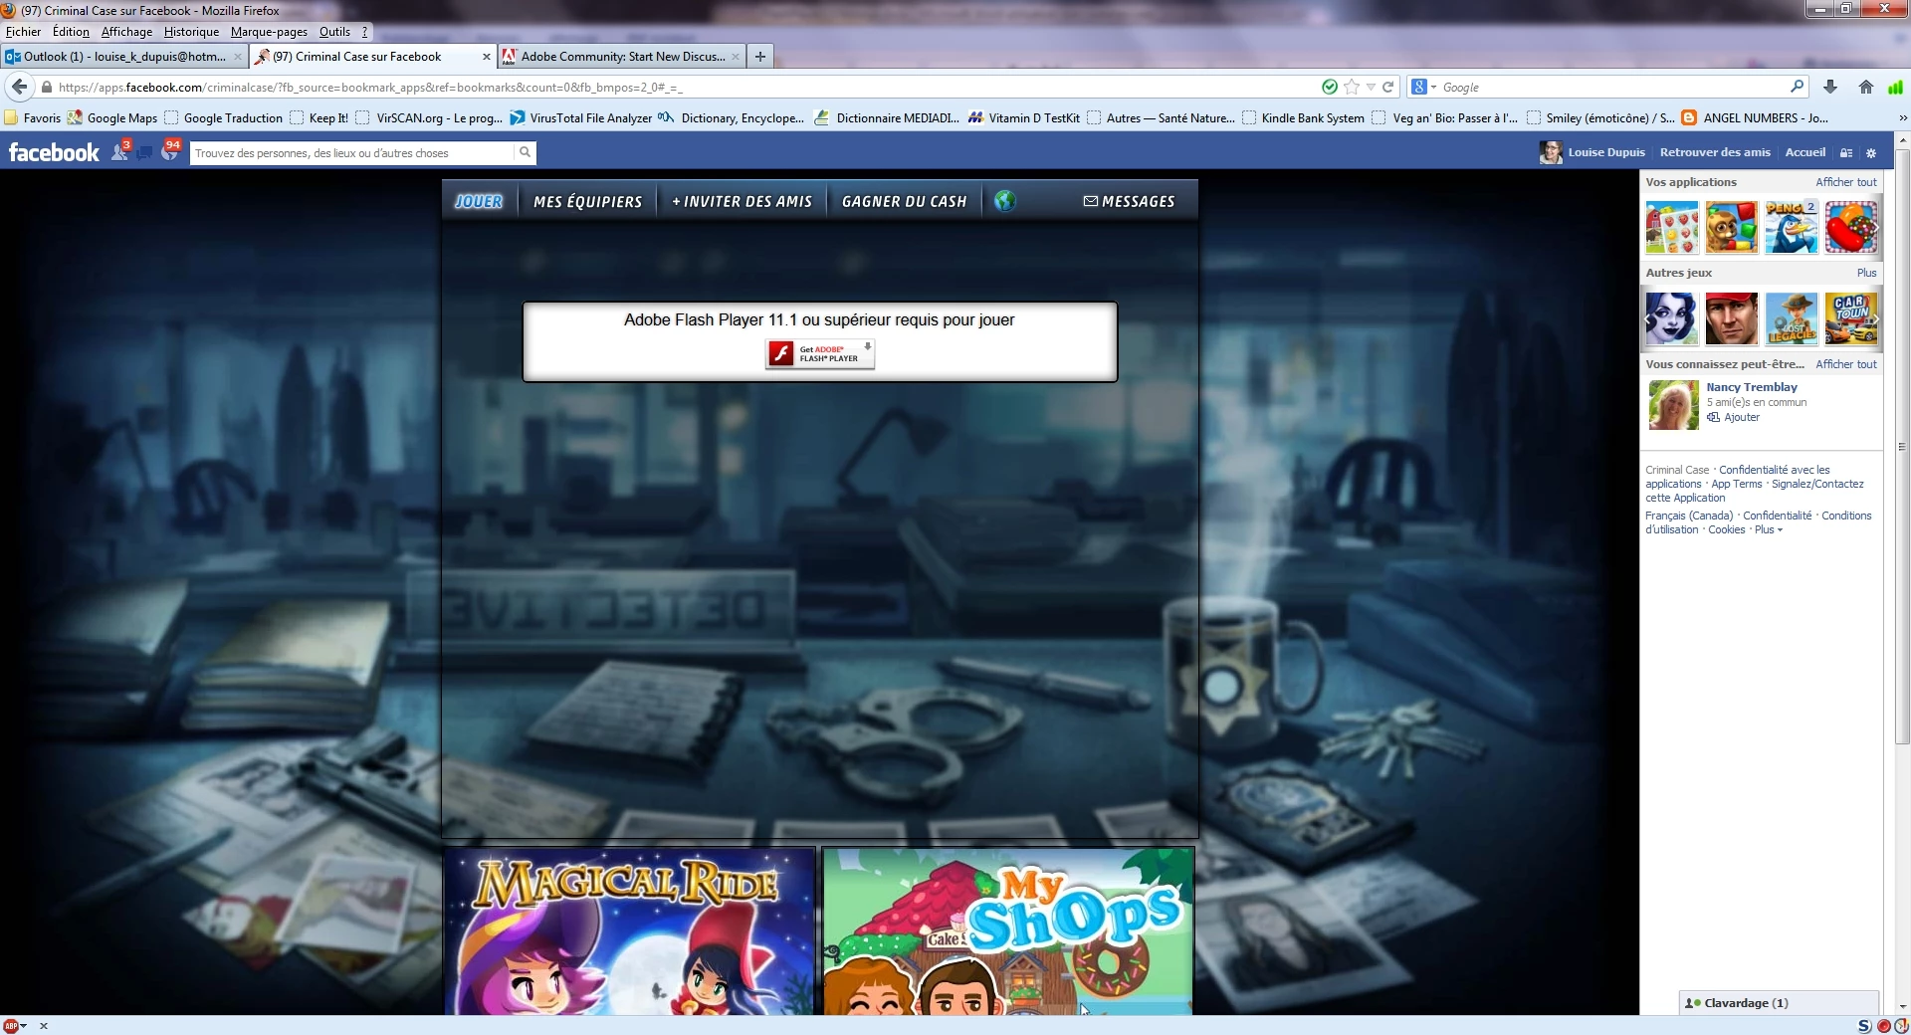Click Ajouter to add Nancy Tremblay
This screenshot has width=1911, height=1035.
(1742, 417)
